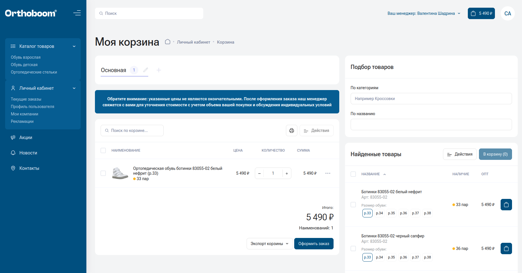Check the cart item ботинки 83055-02 checkbox
Viewport: 522px width, 273px height.
[x=103, y=173]
